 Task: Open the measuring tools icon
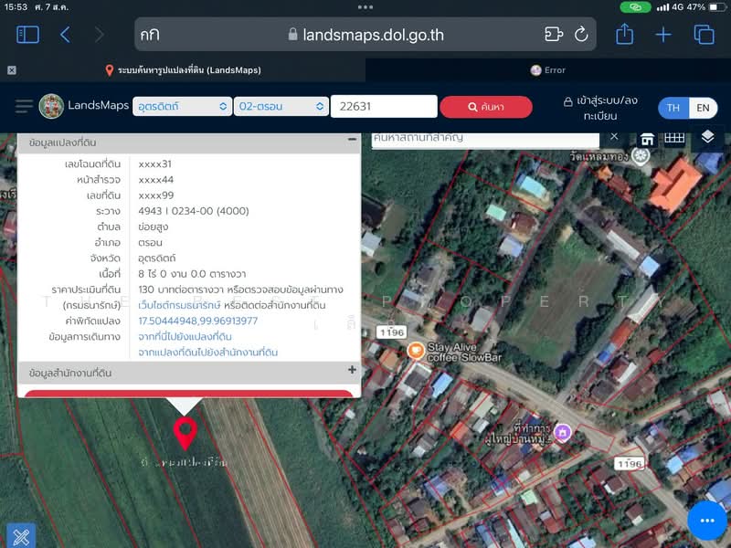point(20,537)
